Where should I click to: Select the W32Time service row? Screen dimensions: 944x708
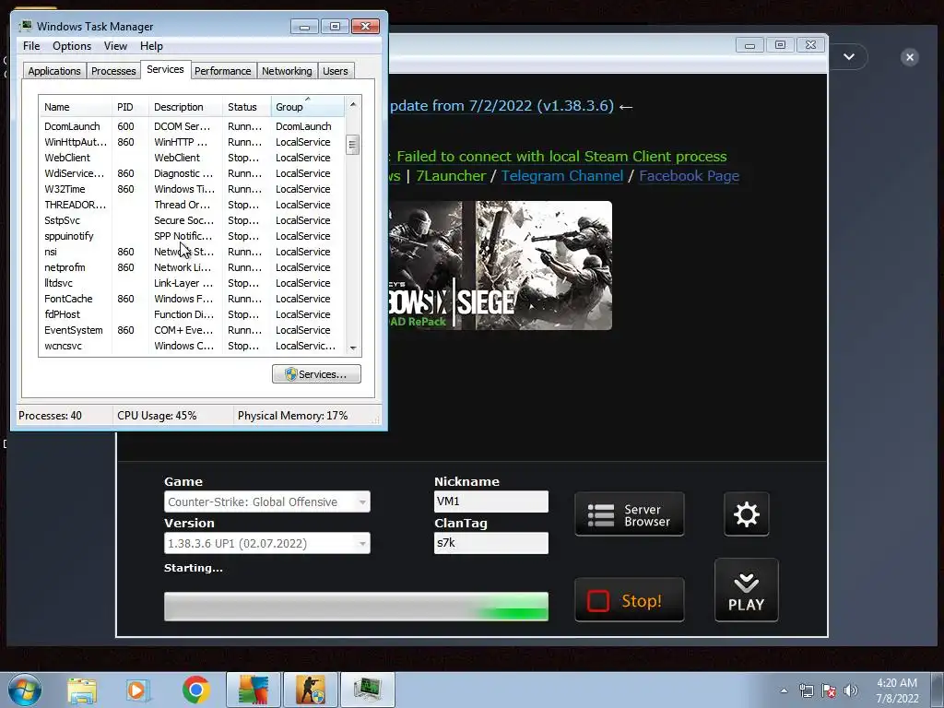tap(192, 189)
